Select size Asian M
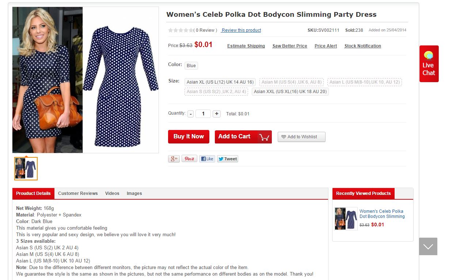The width and height of the screenshot is (460, 280). (x=291, y=82)
